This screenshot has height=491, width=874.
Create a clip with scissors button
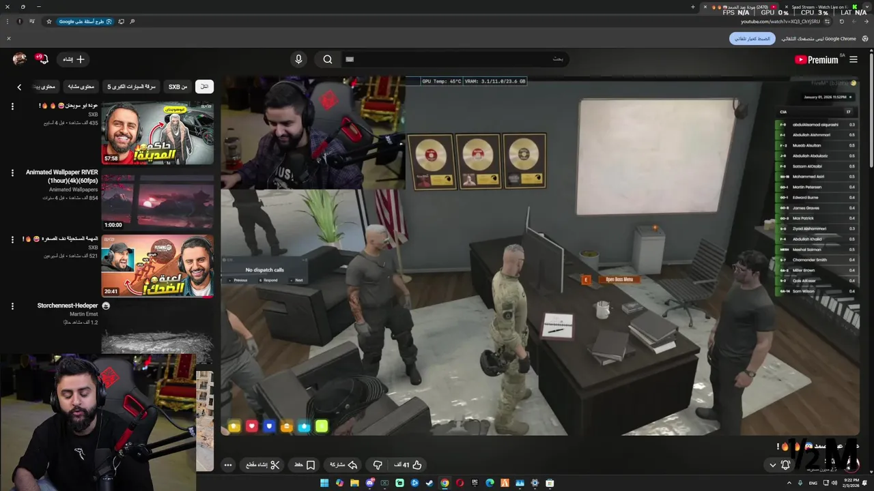(263, 465)
